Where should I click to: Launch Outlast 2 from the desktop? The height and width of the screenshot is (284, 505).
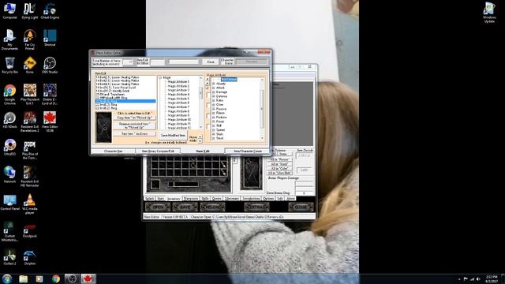pos(9,257)
